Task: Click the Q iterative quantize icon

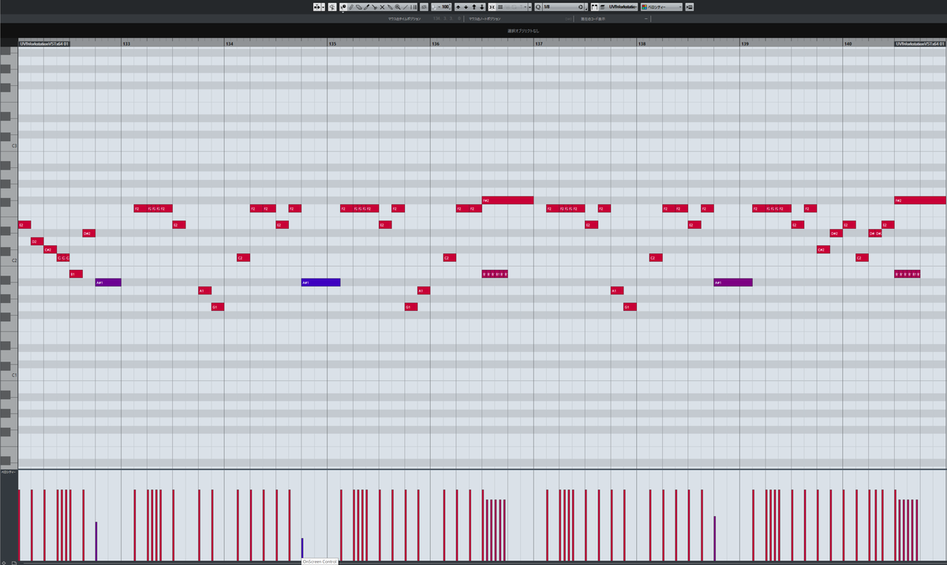Action: pyautogui.click(x=537, y=6)
